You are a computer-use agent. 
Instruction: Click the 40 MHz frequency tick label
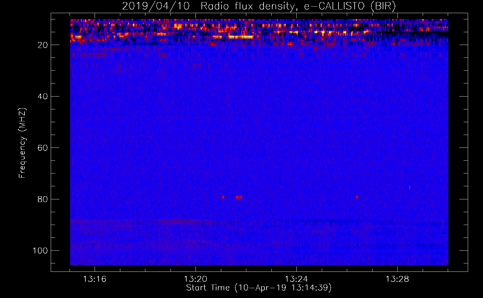(43, 97)
